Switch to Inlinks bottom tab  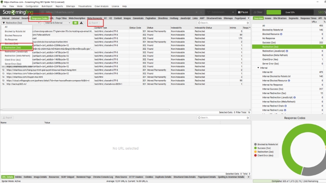[18, 177]
